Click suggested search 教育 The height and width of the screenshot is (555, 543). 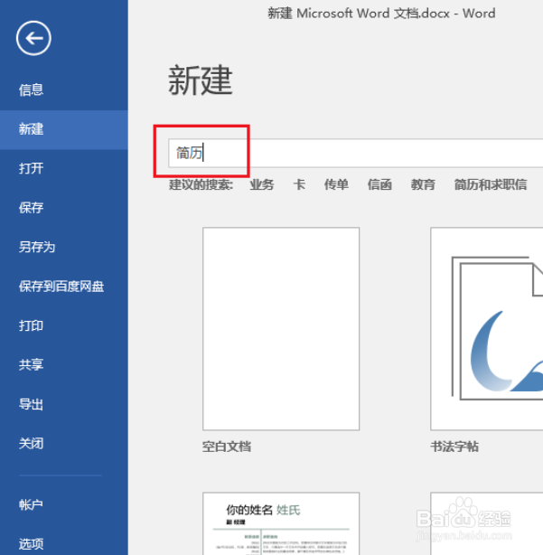click(x=423, y=184)
